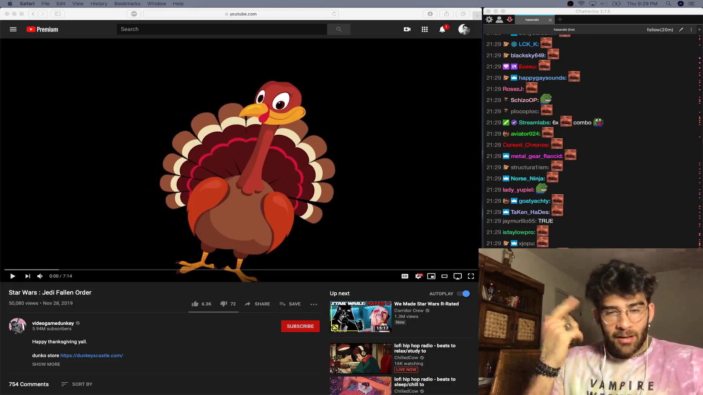Open the Safari share sheet
Viewport: 703px width, 395px height.
click(446, 14)
